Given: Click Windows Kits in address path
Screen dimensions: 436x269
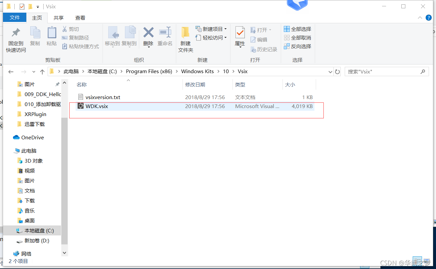Looking at the screenshot, I should (198, 71).
